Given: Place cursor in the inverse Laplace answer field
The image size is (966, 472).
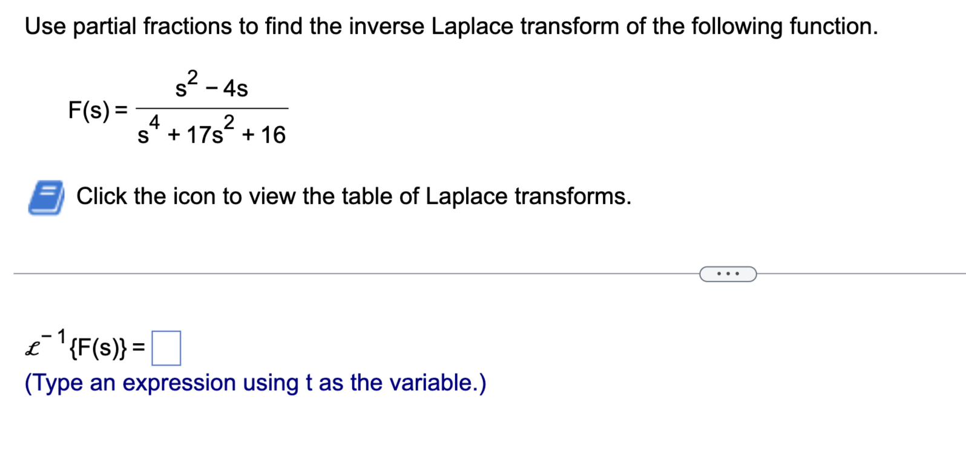Looking at the screenshot, I should [167, 347].
